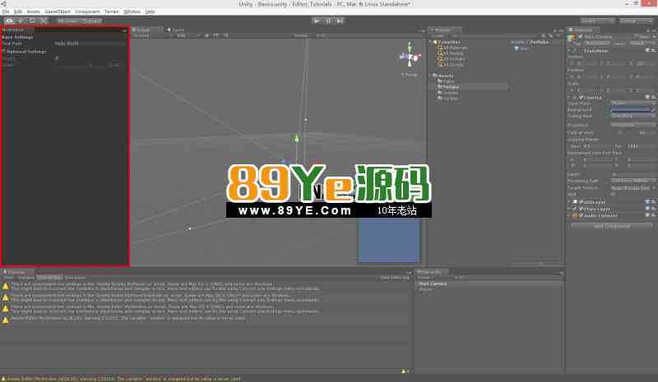
Task: Select the All Materials saved search
Action: [452, 48]
